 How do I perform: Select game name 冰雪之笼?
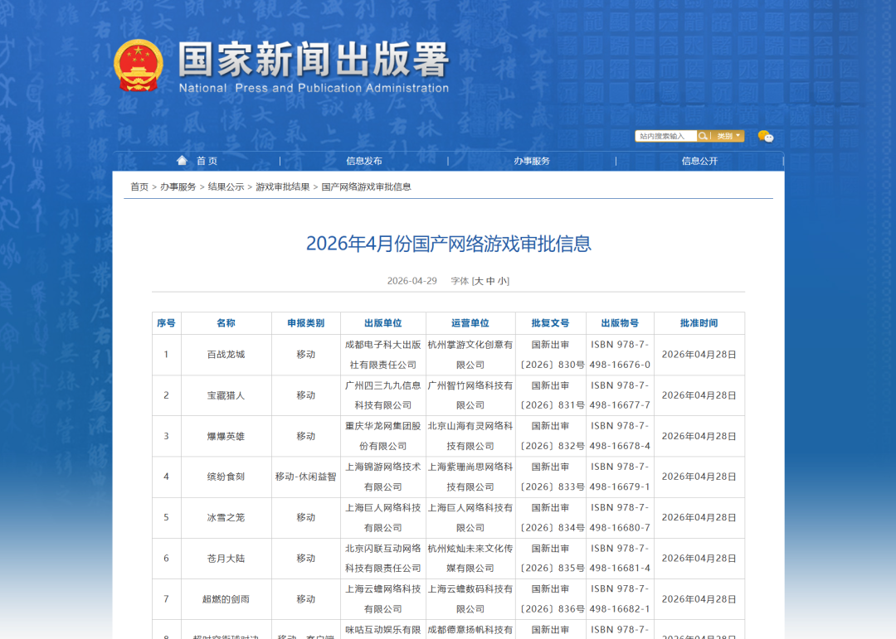226,517
